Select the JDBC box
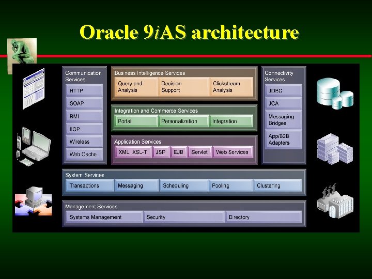Image resolution: width=372 pixels, height=279 pixels. [284, 90]
